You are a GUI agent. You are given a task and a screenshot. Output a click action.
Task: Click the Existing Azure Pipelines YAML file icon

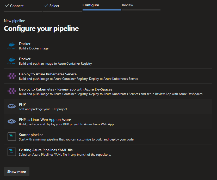coord(12,152)
